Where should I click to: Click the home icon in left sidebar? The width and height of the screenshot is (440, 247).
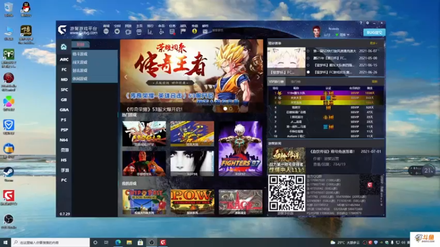pos(64,47)
